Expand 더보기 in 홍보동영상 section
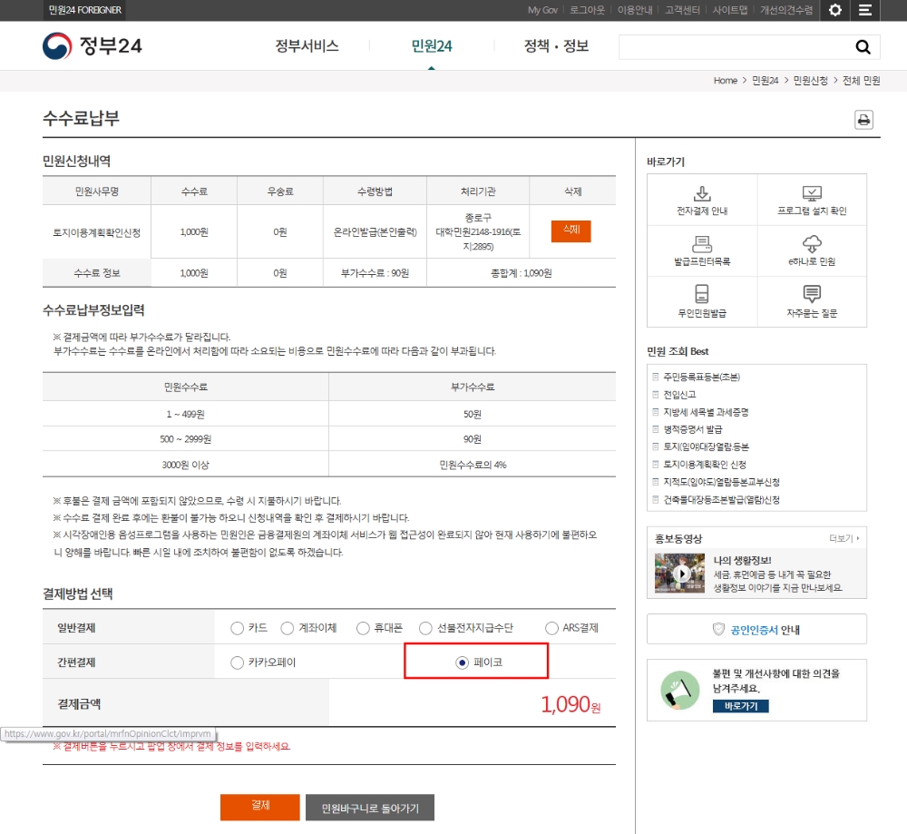Image resolution: width=907 pixels, height=834 pixels. pyautogui.click(x=844, y=538)
